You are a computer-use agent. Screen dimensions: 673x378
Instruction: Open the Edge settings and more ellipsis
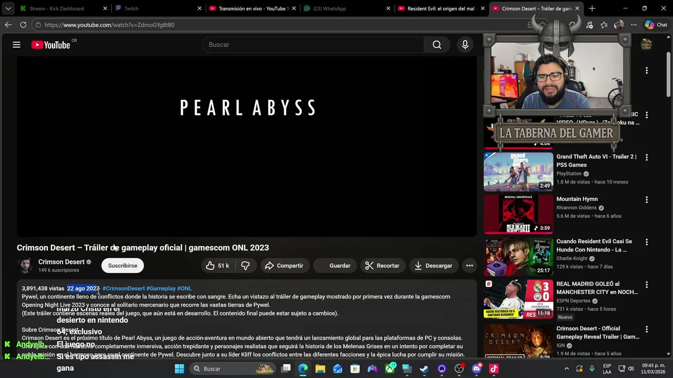[x=634, y=25]
